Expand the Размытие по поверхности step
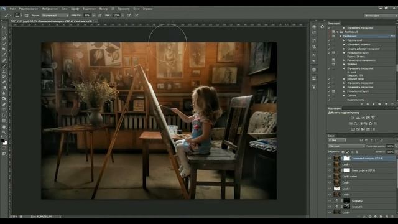 point(344,60)
